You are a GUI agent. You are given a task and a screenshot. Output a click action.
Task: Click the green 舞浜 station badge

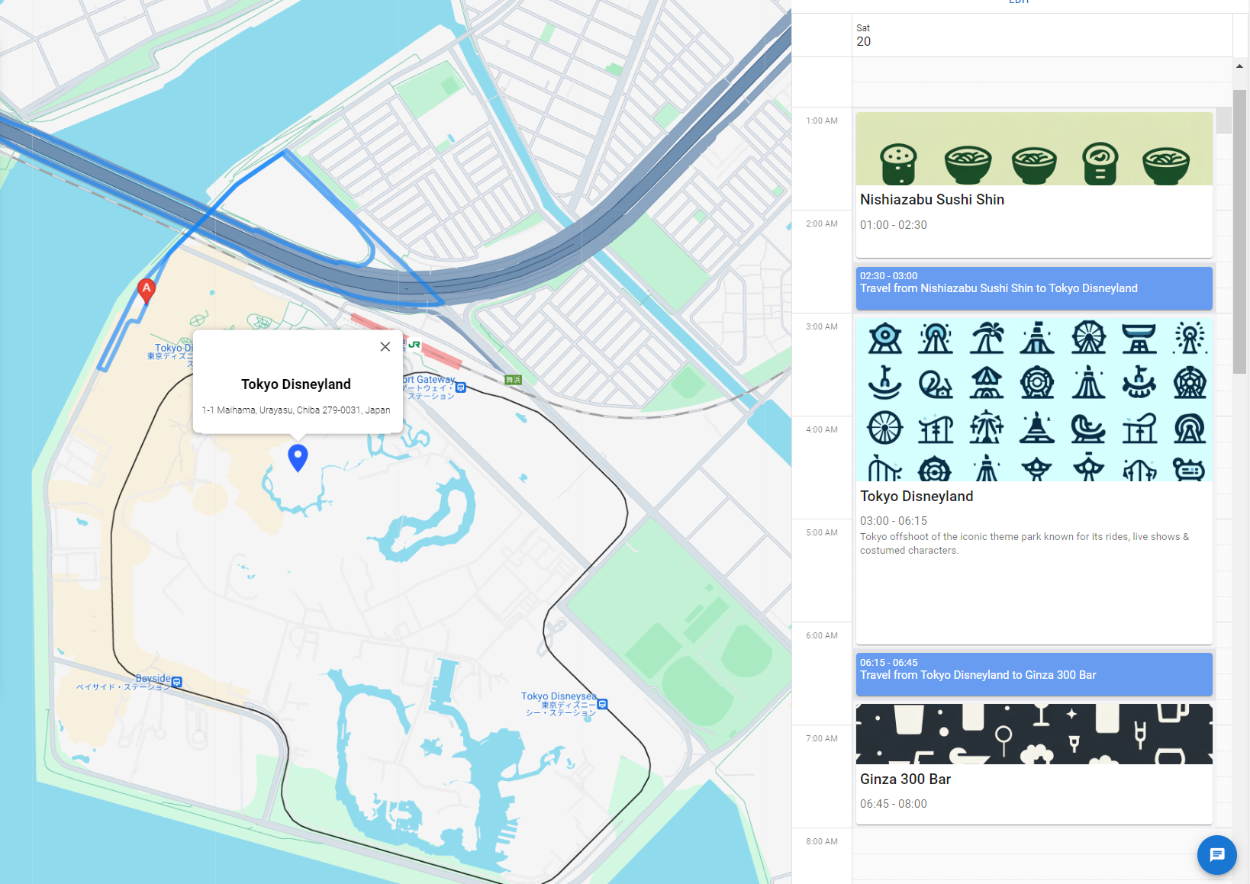(514, 380)
